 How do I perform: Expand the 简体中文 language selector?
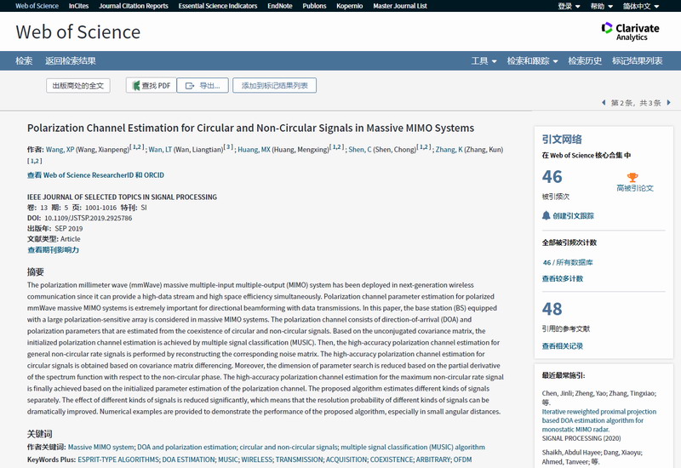pyautogui.click(x=639, y=6)
